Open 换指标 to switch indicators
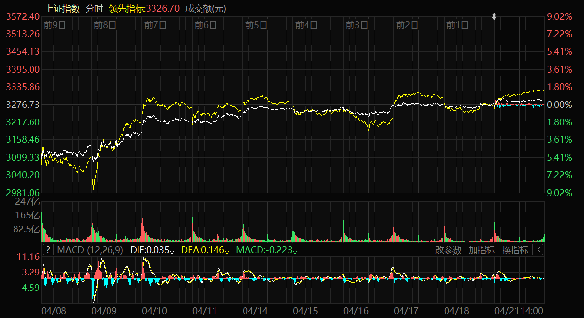Viewport: 584px width, 318px height. 515,250
